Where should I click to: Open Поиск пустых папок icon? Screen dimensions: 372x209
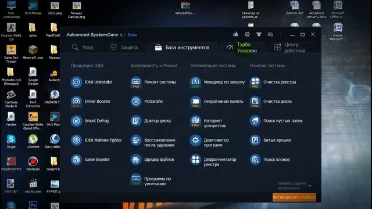pyautogui.click(x=255, y=121)
